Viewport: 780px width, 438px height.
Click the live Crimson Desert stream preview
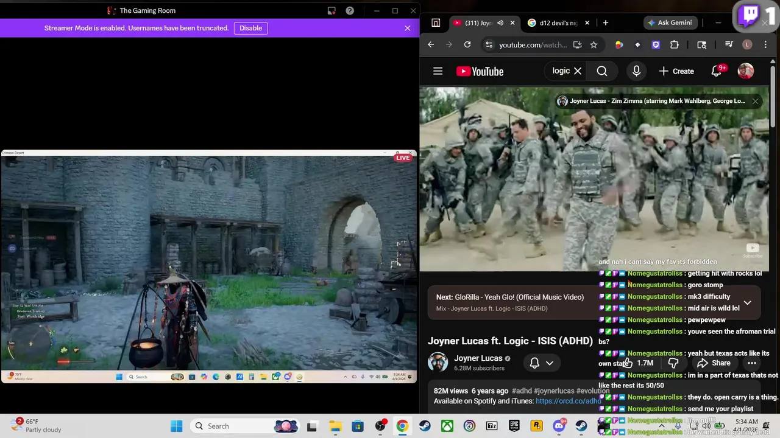pos(208,266)
